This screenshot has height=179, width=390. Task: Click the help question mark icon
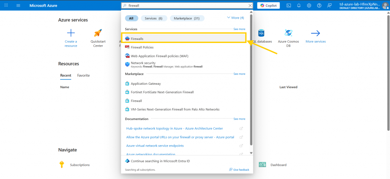coord(319,5)
